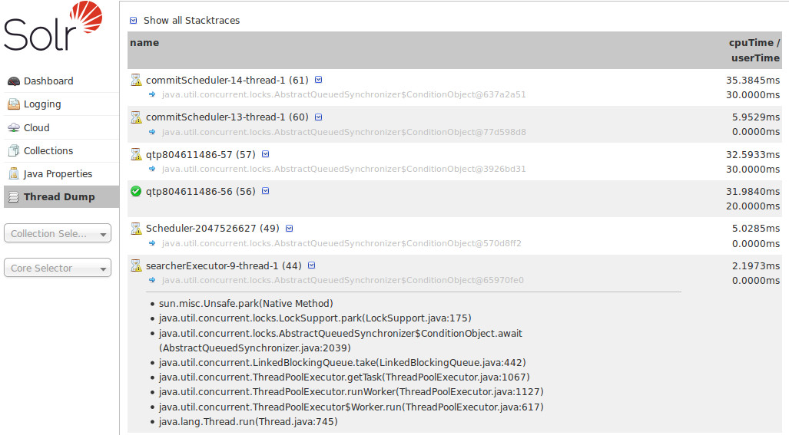Click the Cloud icon in sidebar

[x=13, y=128]
